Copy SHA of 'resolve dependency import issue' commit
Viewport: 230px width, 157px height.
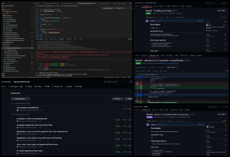pos(129,152)
